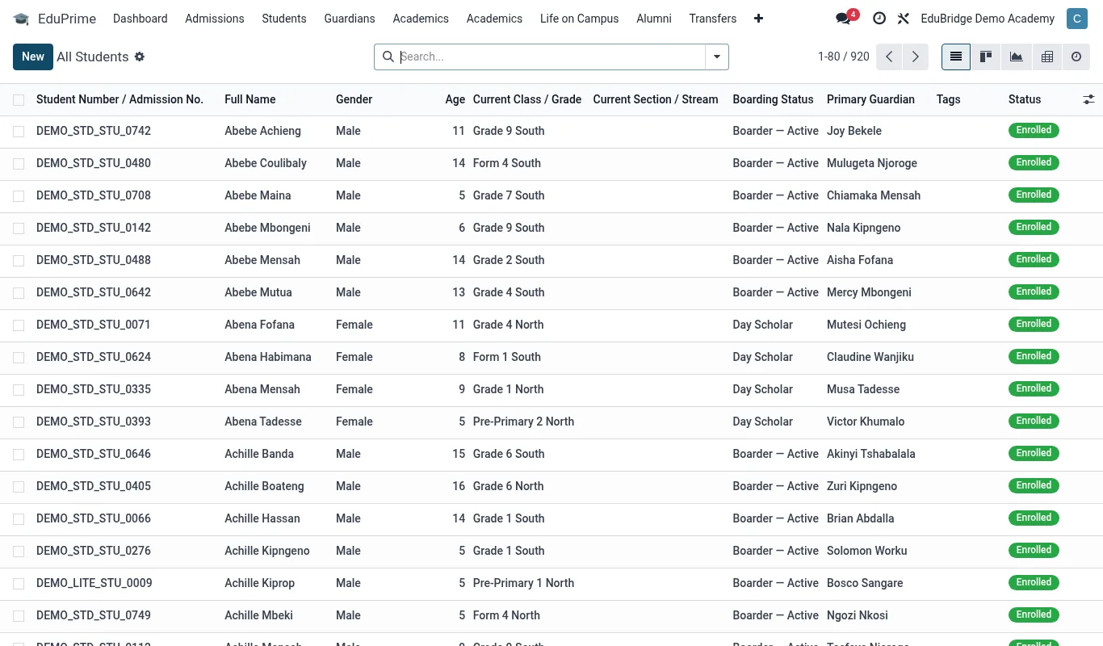Switch to kanban view
This screenshot has height=646, width=1103.
(x=986, y=57)
